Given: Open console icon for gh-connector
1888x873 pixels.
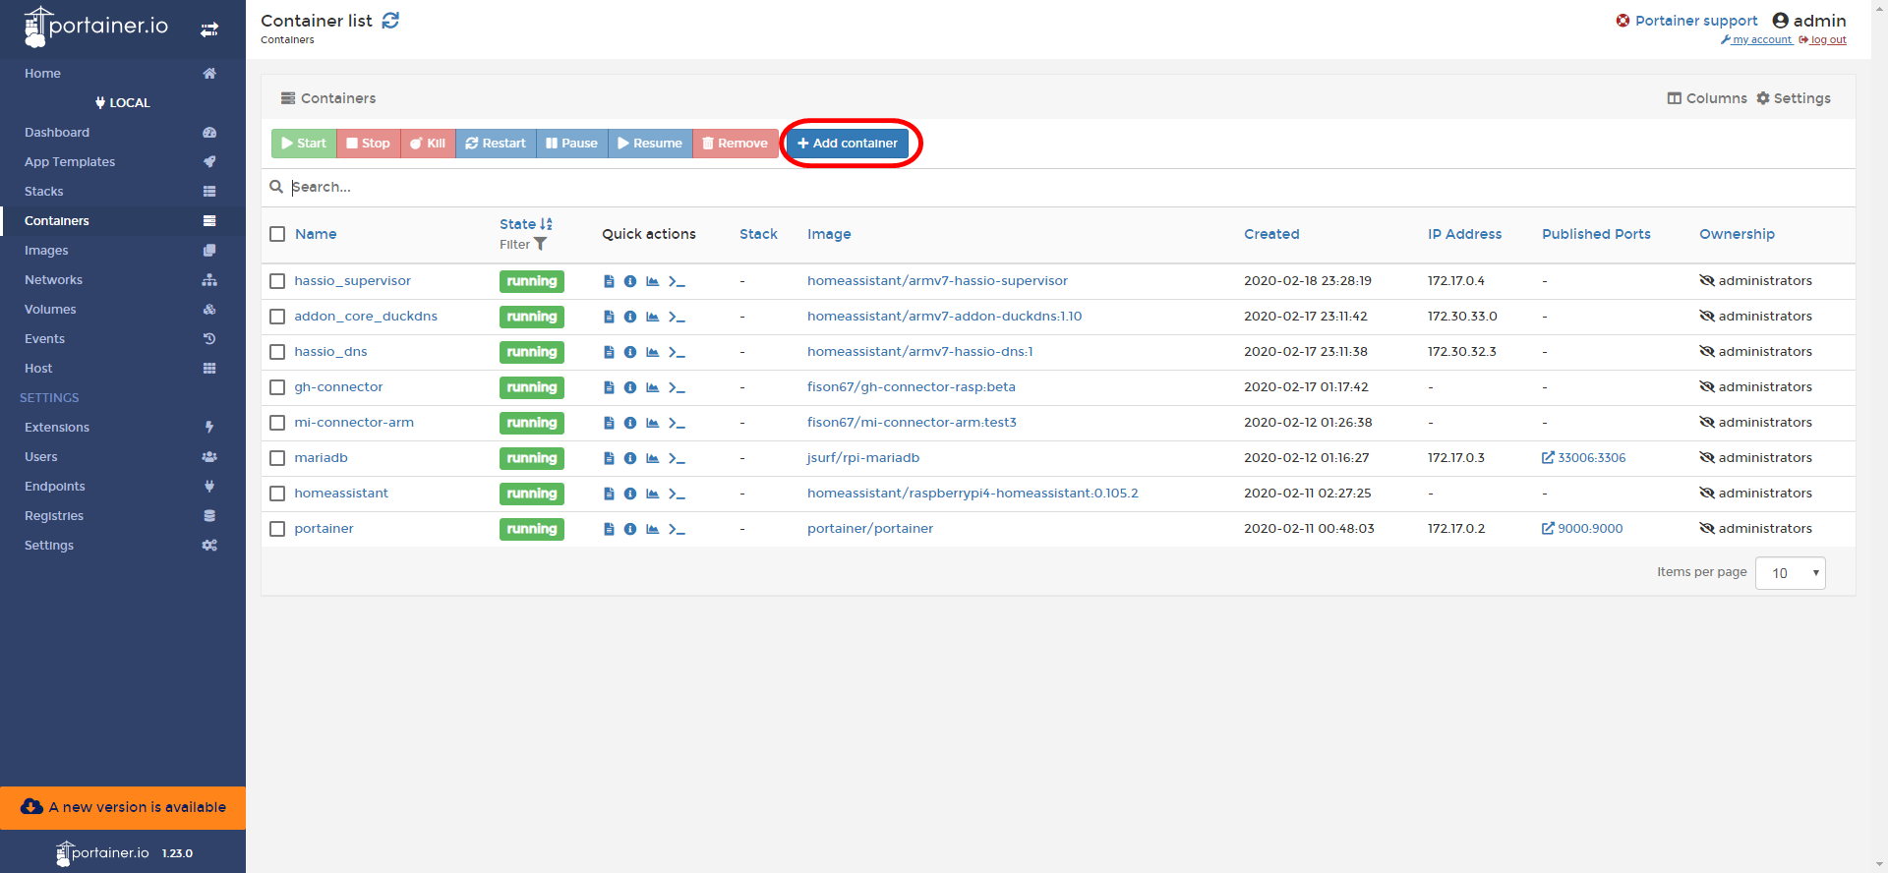Looking at the screenshot, I should 677,387.
